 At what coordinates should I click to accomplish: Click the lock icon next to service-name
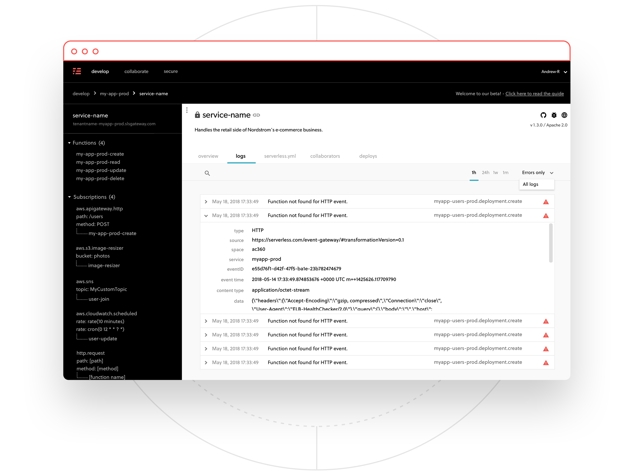[x=197, y=115]
